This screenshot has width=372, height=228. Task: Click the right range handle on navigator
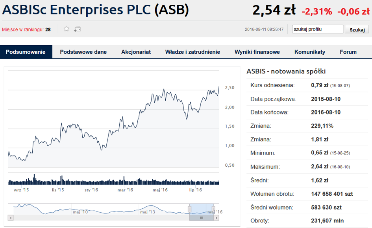click(213, 209)
